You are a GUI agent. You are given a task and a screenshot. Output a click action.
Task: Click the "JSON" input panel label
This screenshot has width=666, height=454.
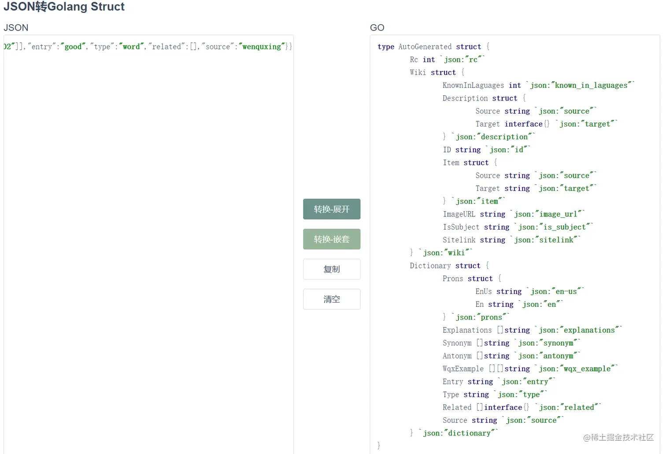pyautogui.click(x=16, y=27)
